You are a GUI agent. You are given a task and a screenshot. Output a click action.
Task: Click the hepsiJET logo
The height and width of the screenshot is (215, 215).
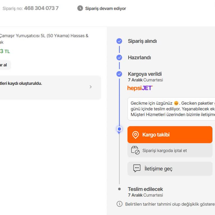140,88
